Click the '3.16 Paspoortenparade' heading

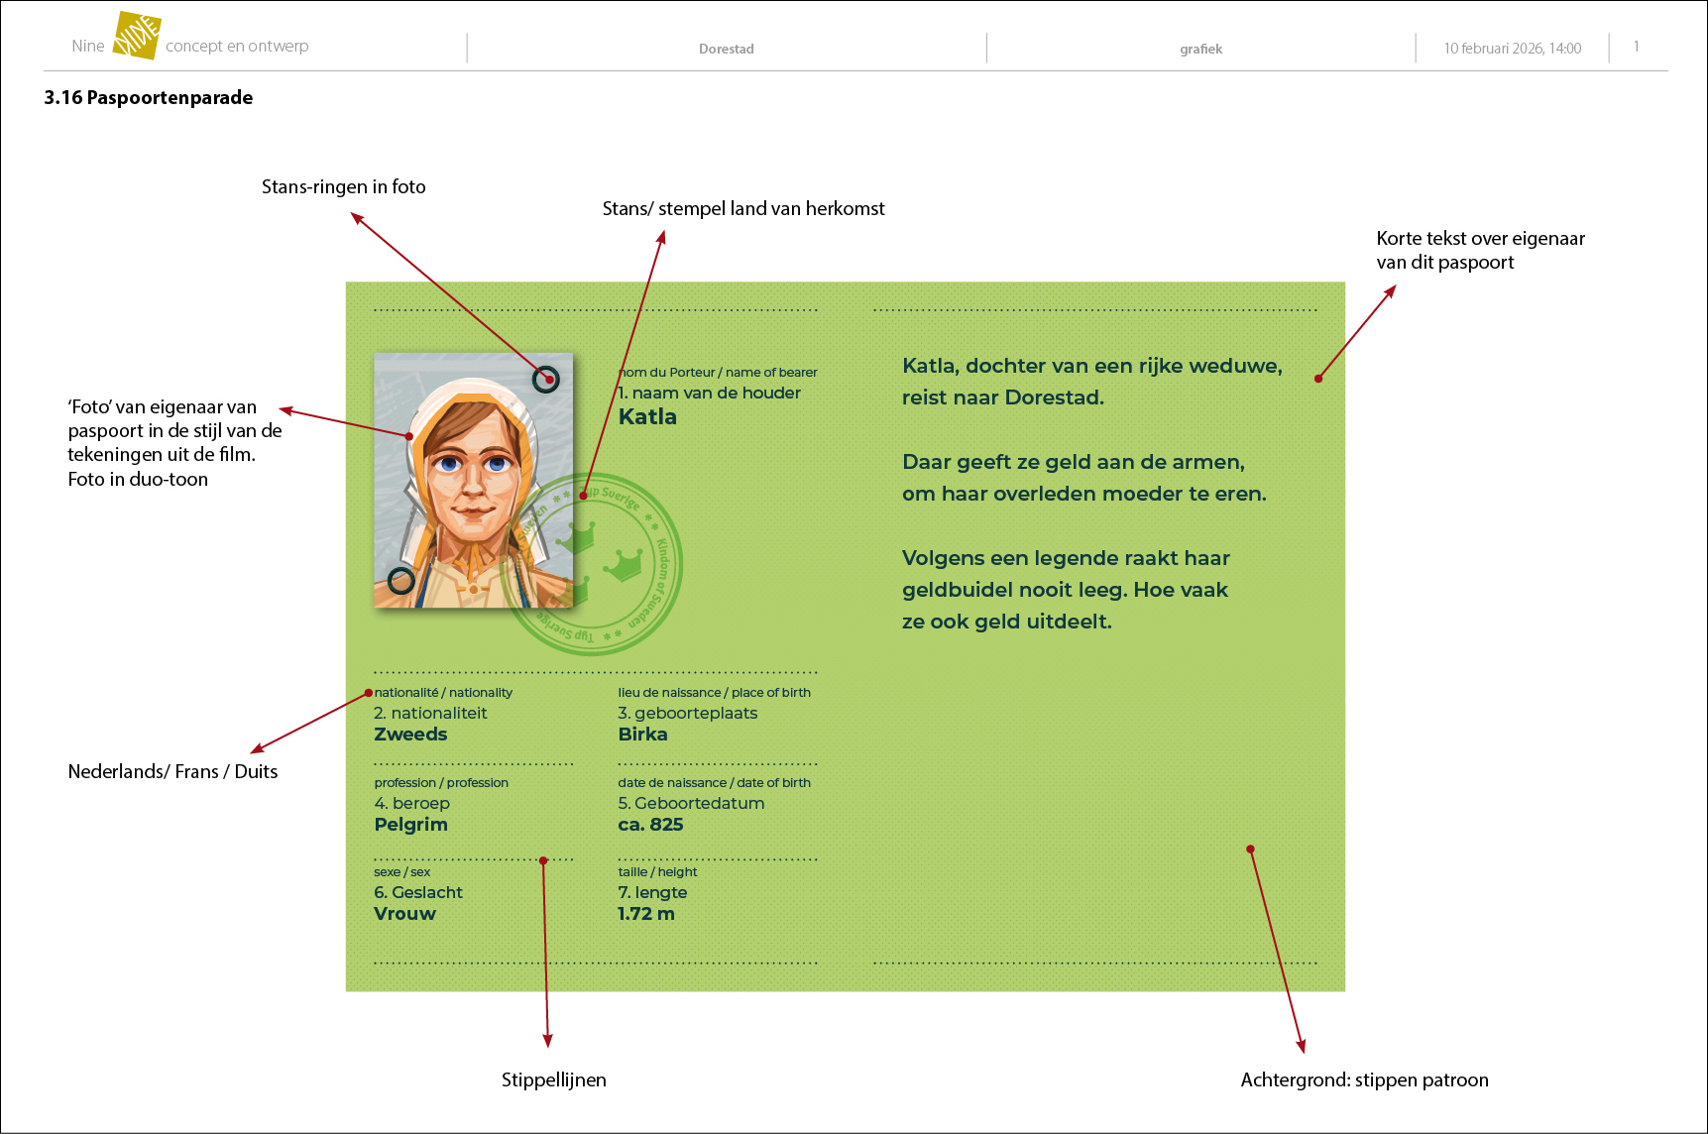149,97
